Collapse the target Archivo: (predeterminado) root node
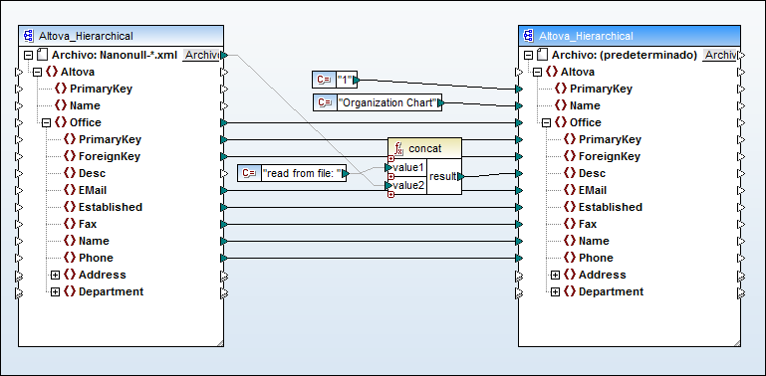The width and height of the screenshot is (766, 376). tap(529, 55)
